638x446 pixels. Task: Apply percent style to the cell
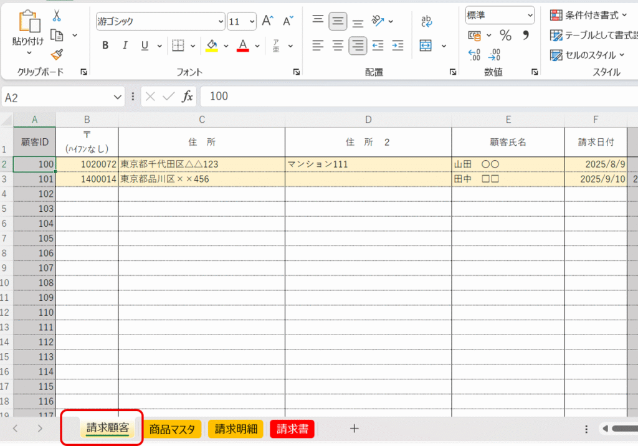coord(505,35)
